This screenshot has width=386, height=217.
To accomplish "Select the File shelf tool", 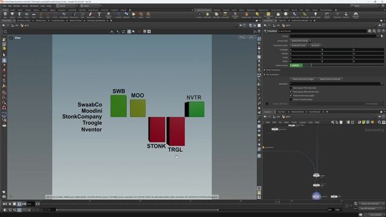I will (x=134, y=15).
